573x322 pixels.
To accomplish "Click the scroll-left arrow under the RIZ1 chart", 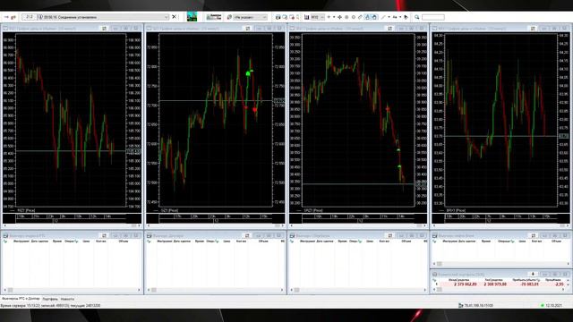I will pos(4,225).
